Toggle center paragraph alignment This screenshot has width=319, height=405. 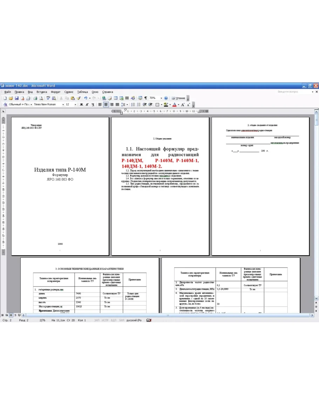[x=106, y=104]
